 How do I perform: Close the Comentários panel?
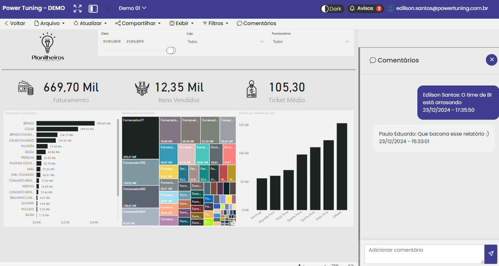click(x=491, y=60)
